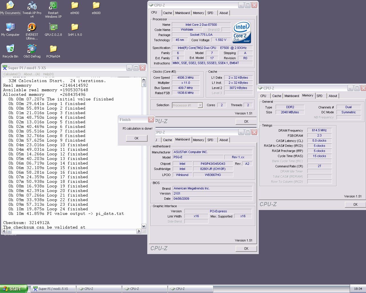Viewport: 366px width, 293px height.
Task: Open Restart Windows XP shortcut
Action: coord(53,9)
